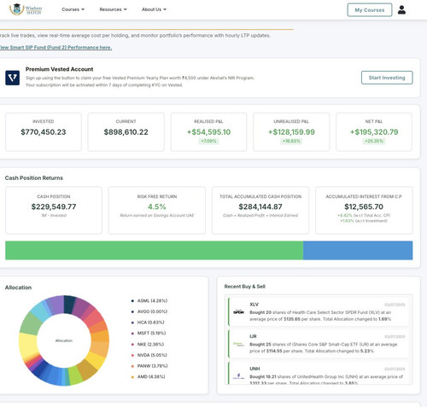
Task: Click the blue portion of the cash bar
Action: coord(358,250)
